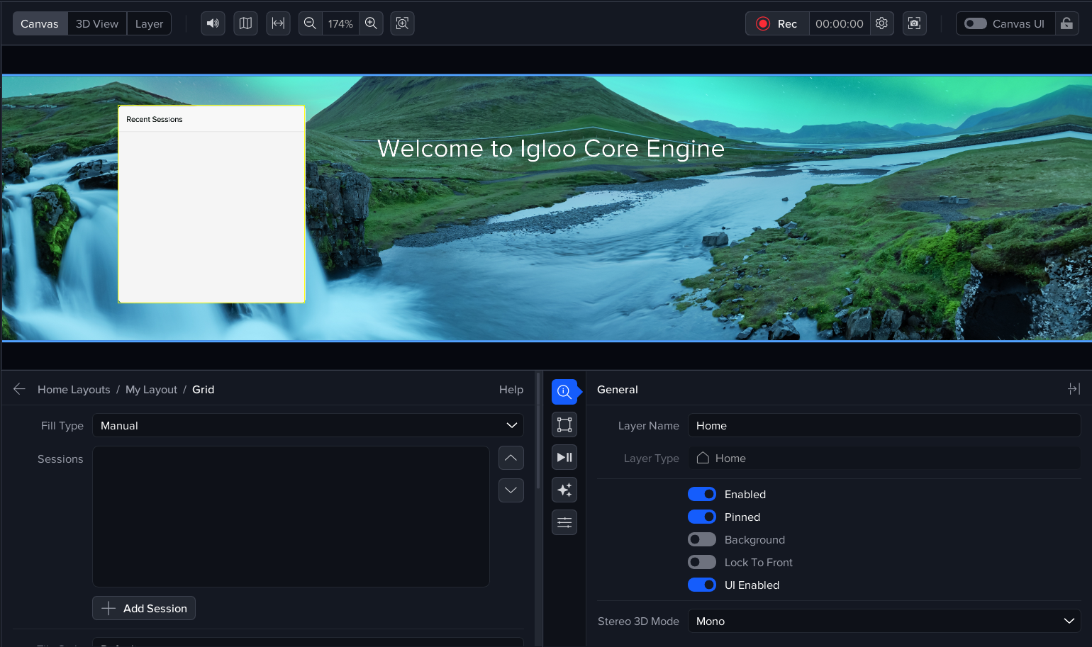Zoom in with the plus magnifier
The image size is (1092, 647).
click(371, 23)
